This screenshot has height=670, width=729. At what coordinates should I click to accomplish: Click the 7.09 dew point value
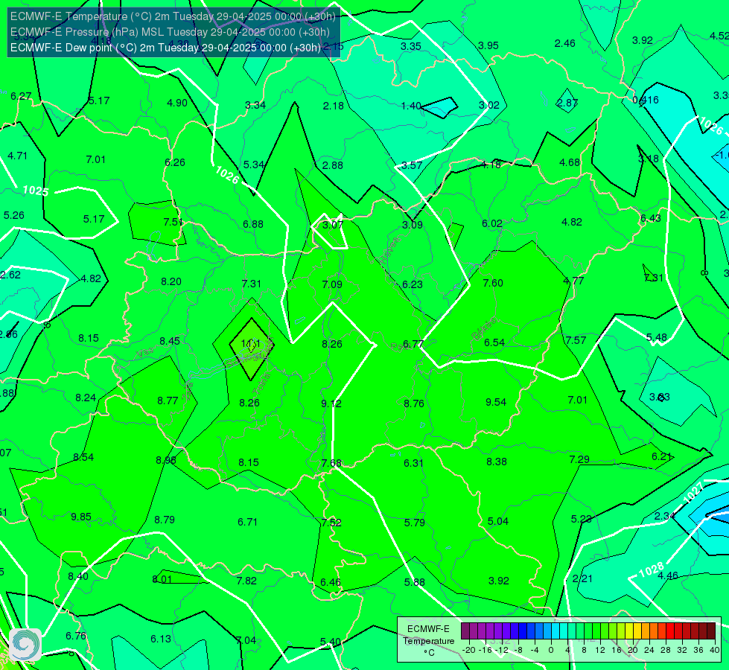pyautogui.click(x=332, y=284)
